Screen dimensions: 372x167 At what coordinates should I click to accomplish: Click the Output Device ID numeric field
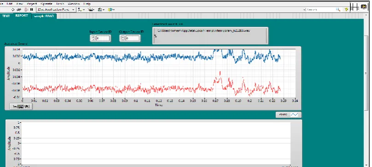tap(132, 38)
